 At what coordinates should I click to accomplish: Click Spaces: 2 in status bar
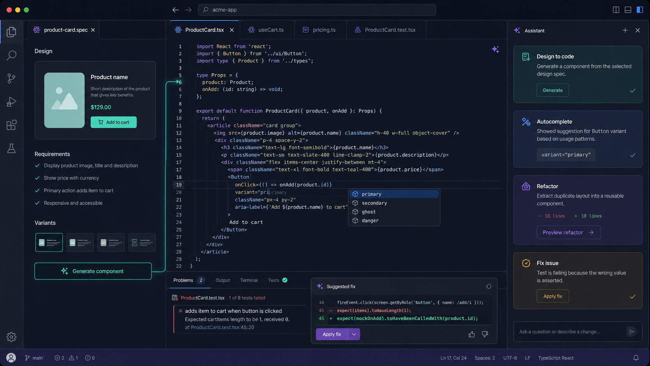click(484, 358)
